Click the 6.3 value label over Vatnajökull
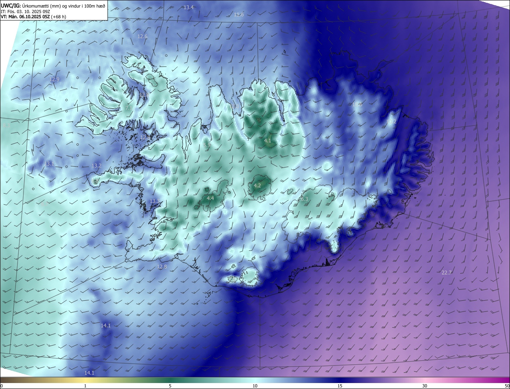The image size is (510, 389). coord(304,199)
